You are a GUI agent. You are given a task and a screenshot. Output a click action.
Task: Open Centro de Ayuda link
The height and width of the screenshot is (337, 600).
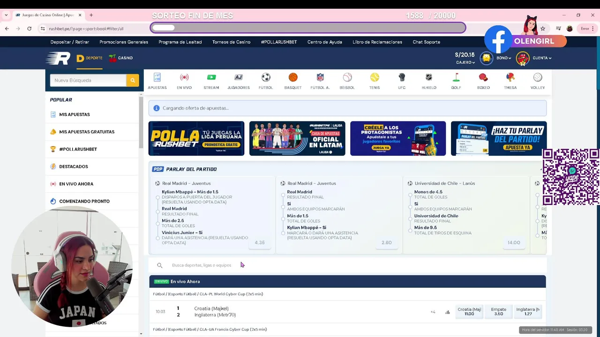point(325,42)
